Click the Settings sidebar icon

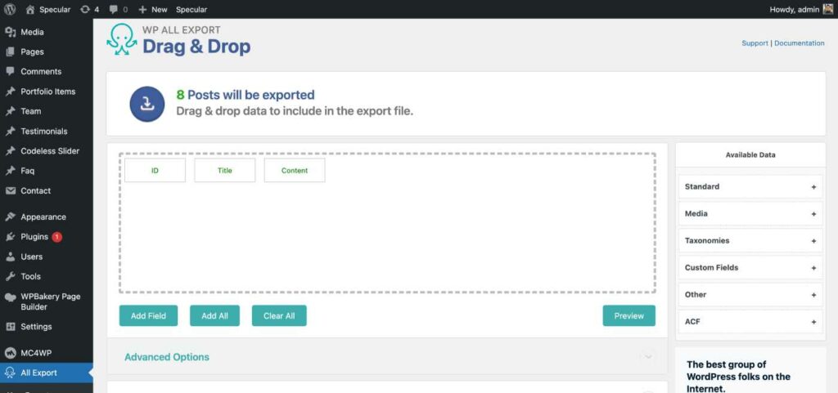[x=10, y=326]
